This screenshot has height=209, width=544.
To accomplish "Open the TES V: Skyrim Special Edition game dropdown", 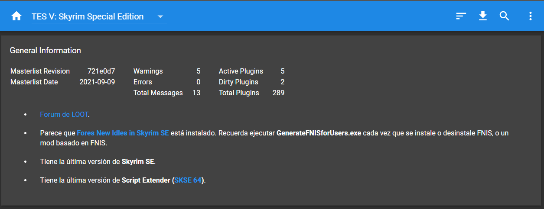I will [x=99, y=17].
